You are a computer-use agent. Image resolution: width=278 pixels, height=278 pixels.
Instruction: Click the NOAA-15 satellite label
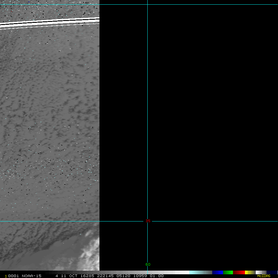pyautogui.click(x=32, y=276)
